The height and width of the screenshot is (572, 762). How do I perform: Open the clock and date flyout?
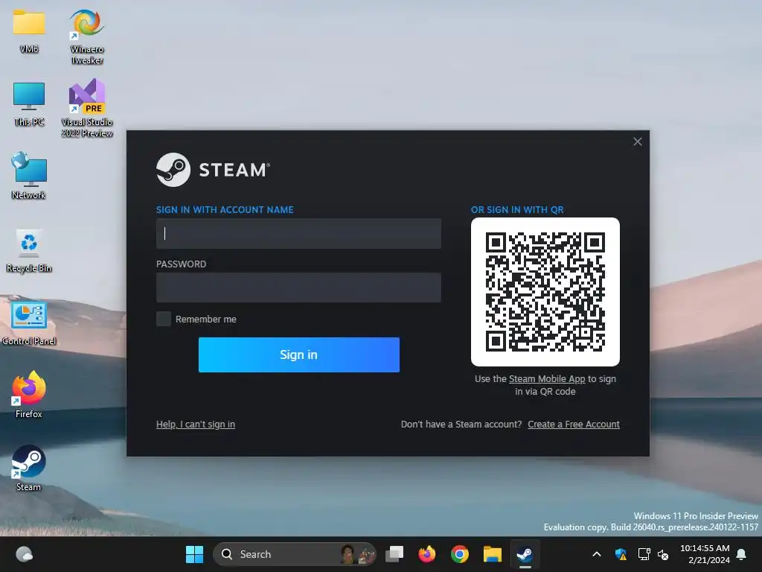[705, 554]
